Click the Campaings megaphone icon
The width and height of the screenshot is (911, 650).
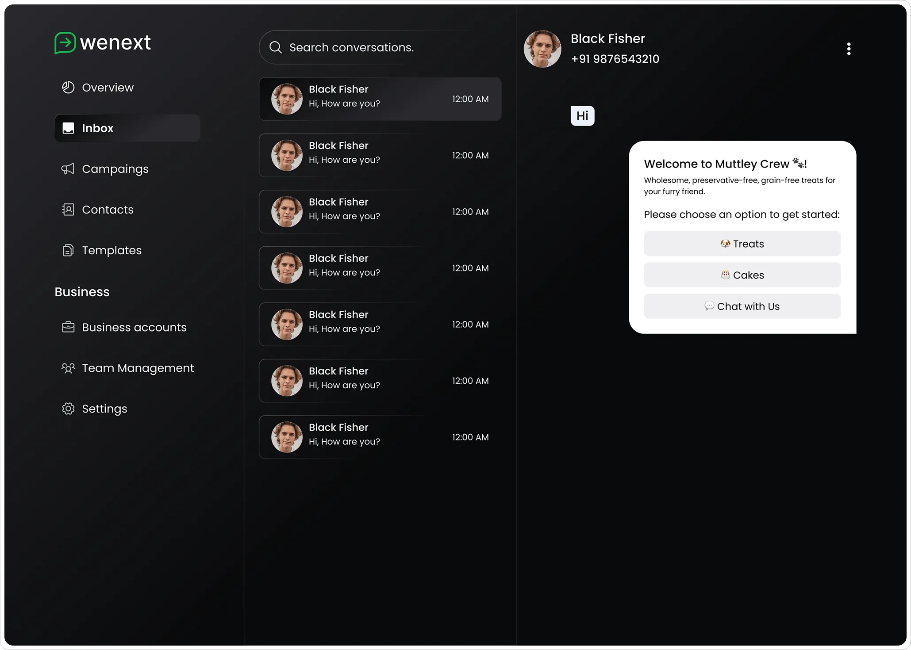pyautogui.click(x=68, y=169)
